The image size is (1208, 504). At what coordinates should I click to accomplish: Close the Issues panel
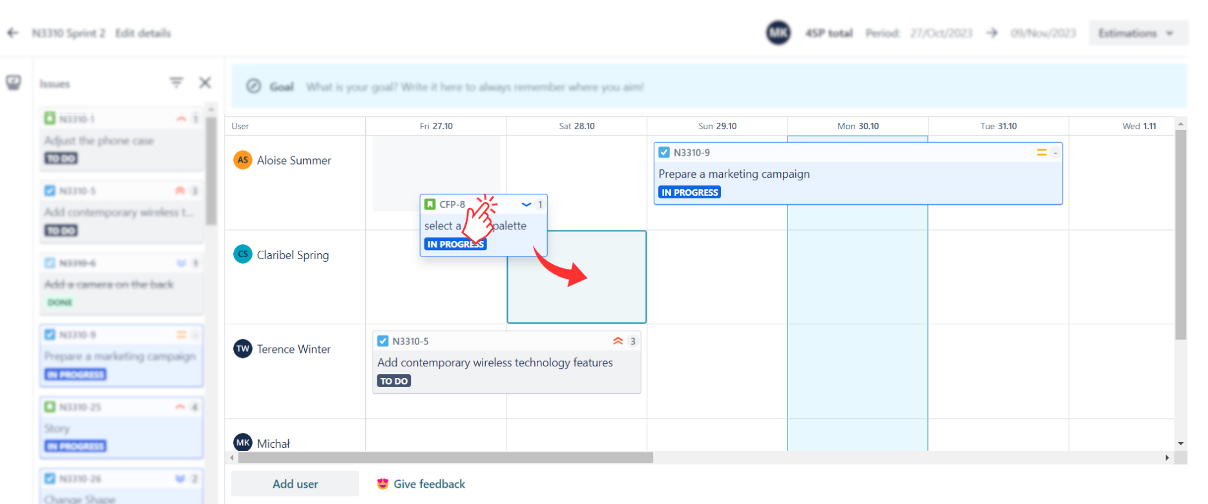(205, 83)
